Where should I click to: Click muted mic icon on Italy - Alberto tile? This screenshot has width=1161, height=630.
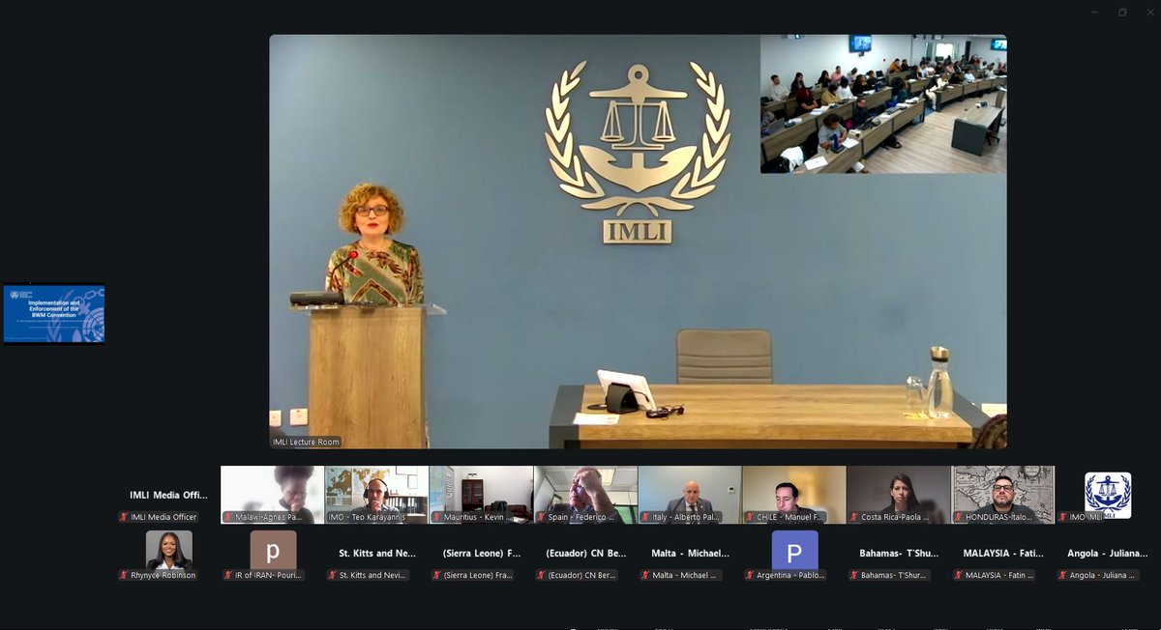point(646,517)
